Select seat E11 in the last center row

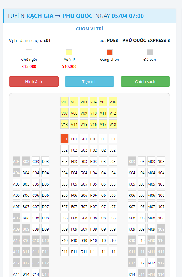(65, 252)
